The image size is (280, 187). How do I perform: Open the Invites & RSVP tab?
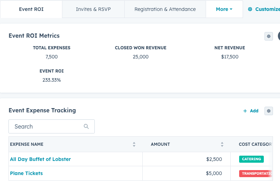click(x=93, y=9)
